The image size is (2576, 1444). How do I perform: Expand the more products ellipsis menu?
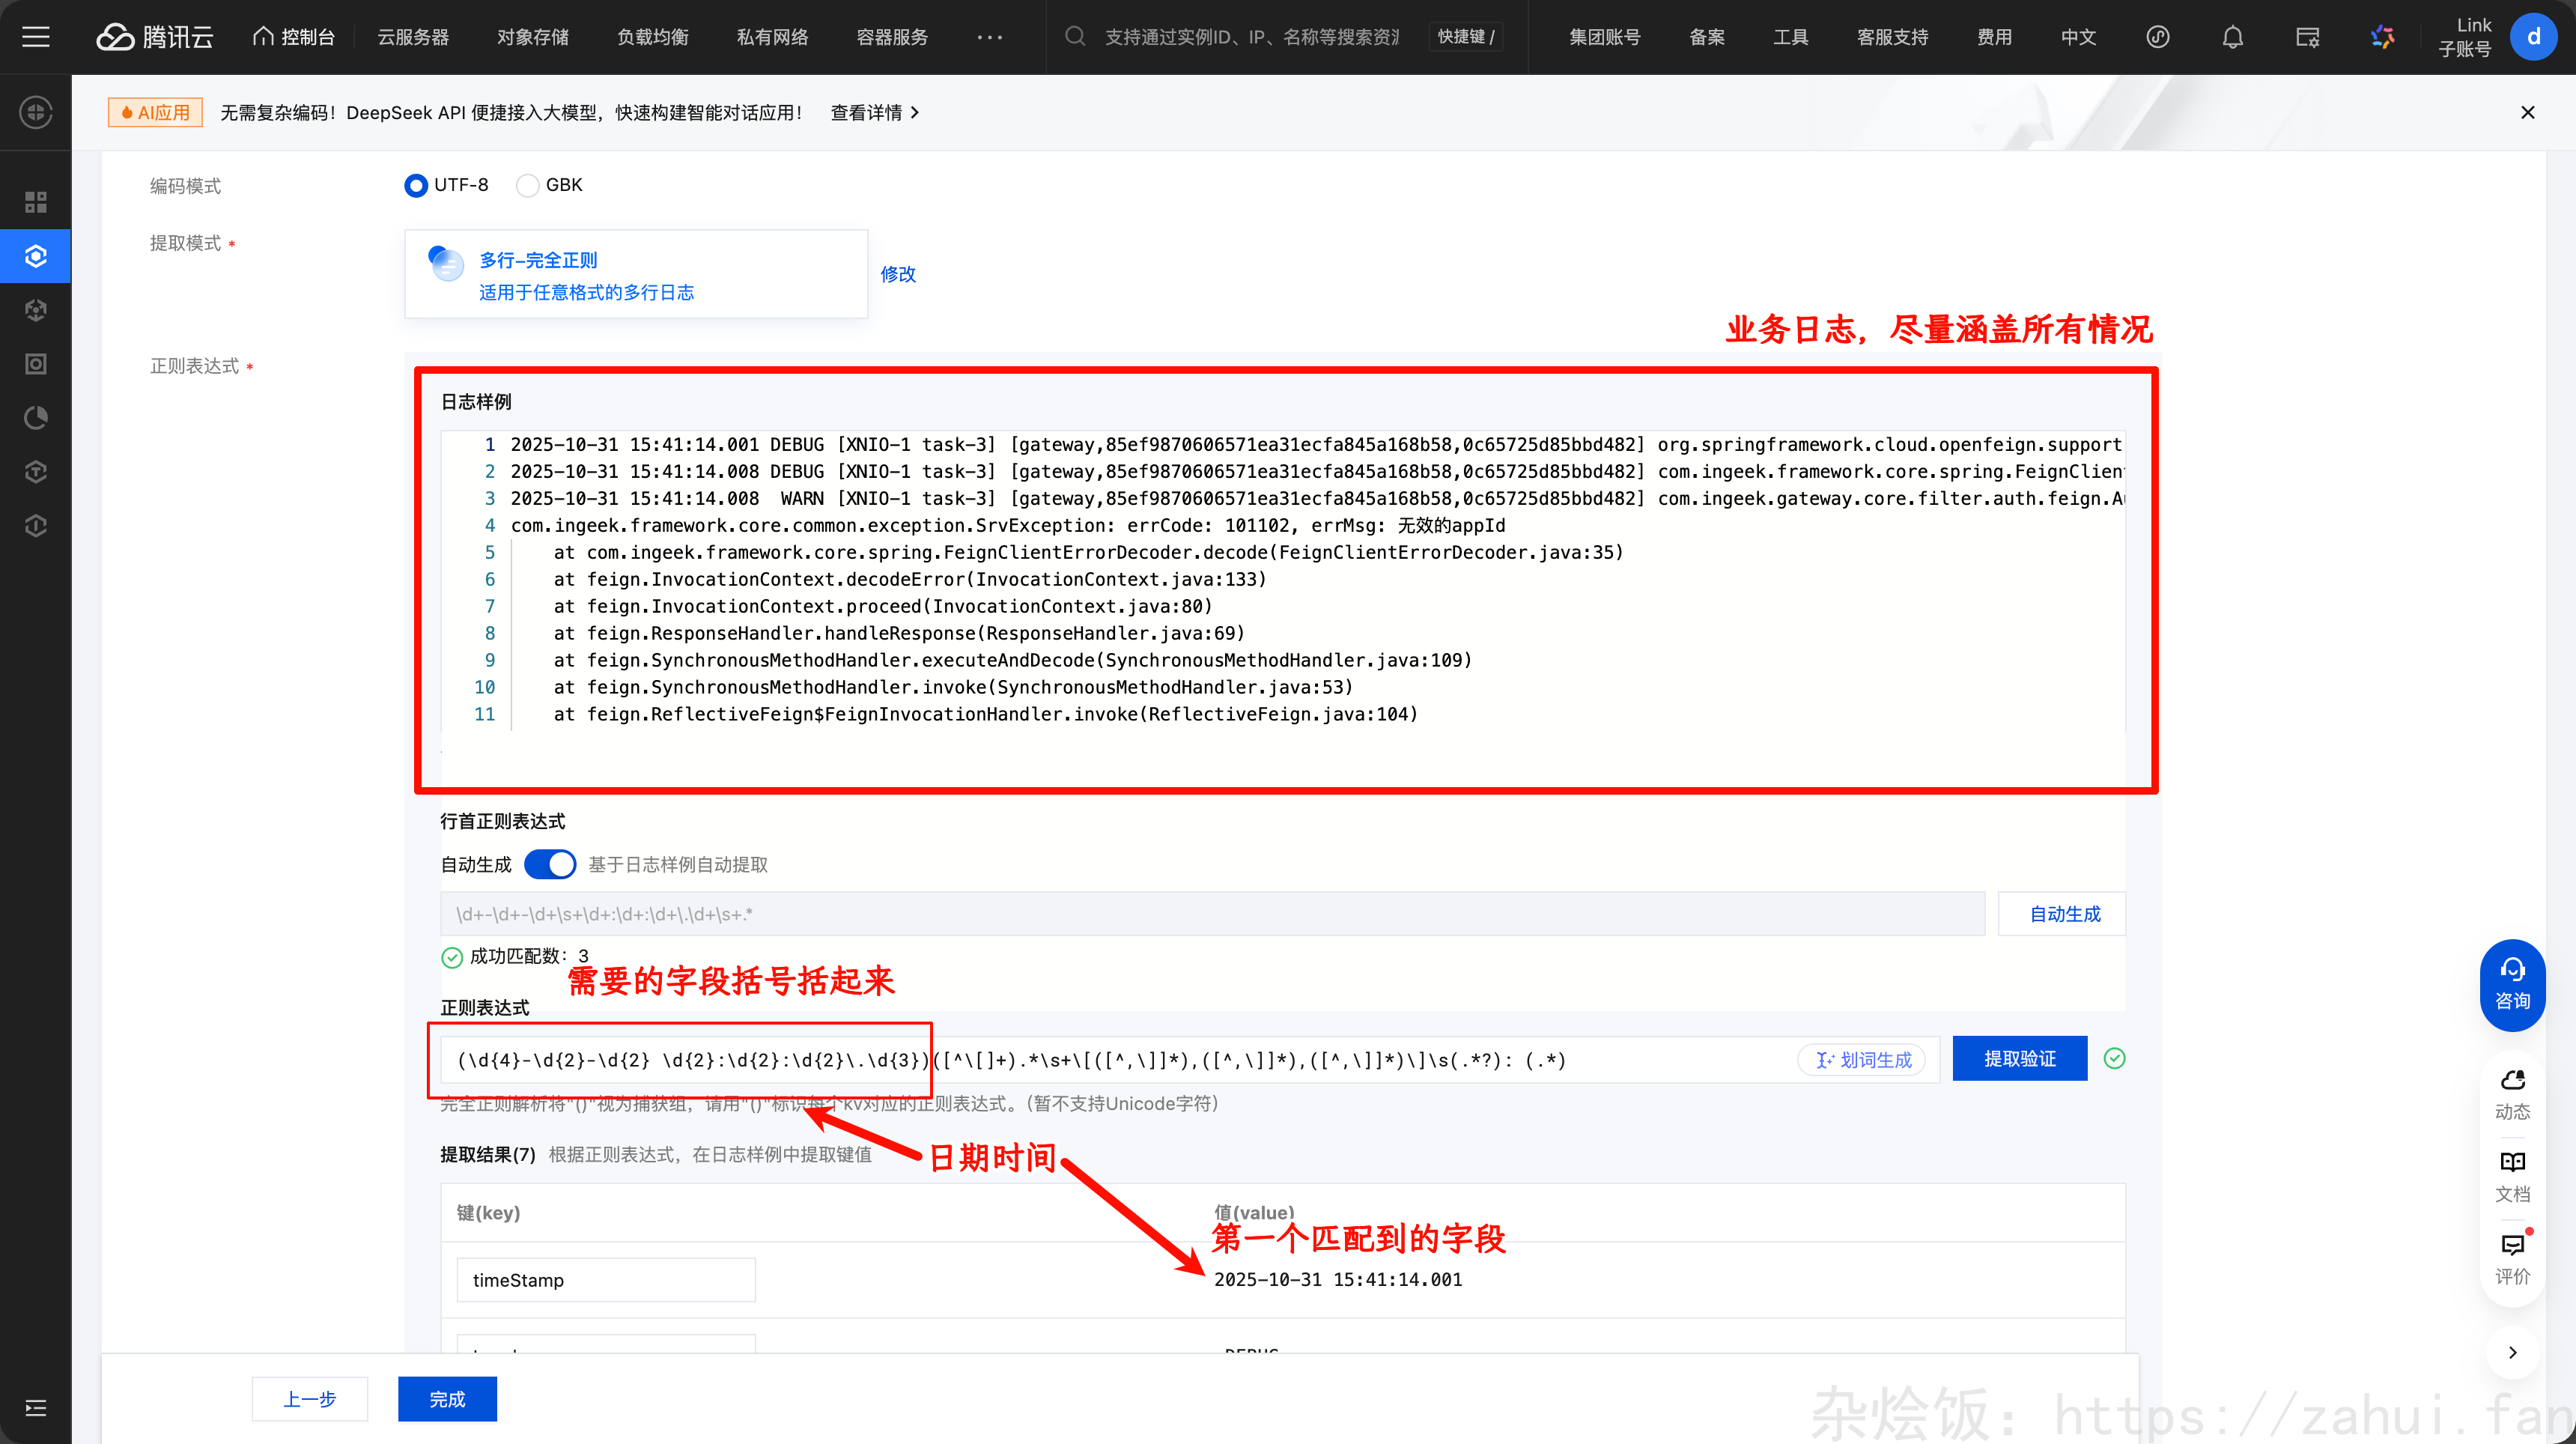click(989, 37)
